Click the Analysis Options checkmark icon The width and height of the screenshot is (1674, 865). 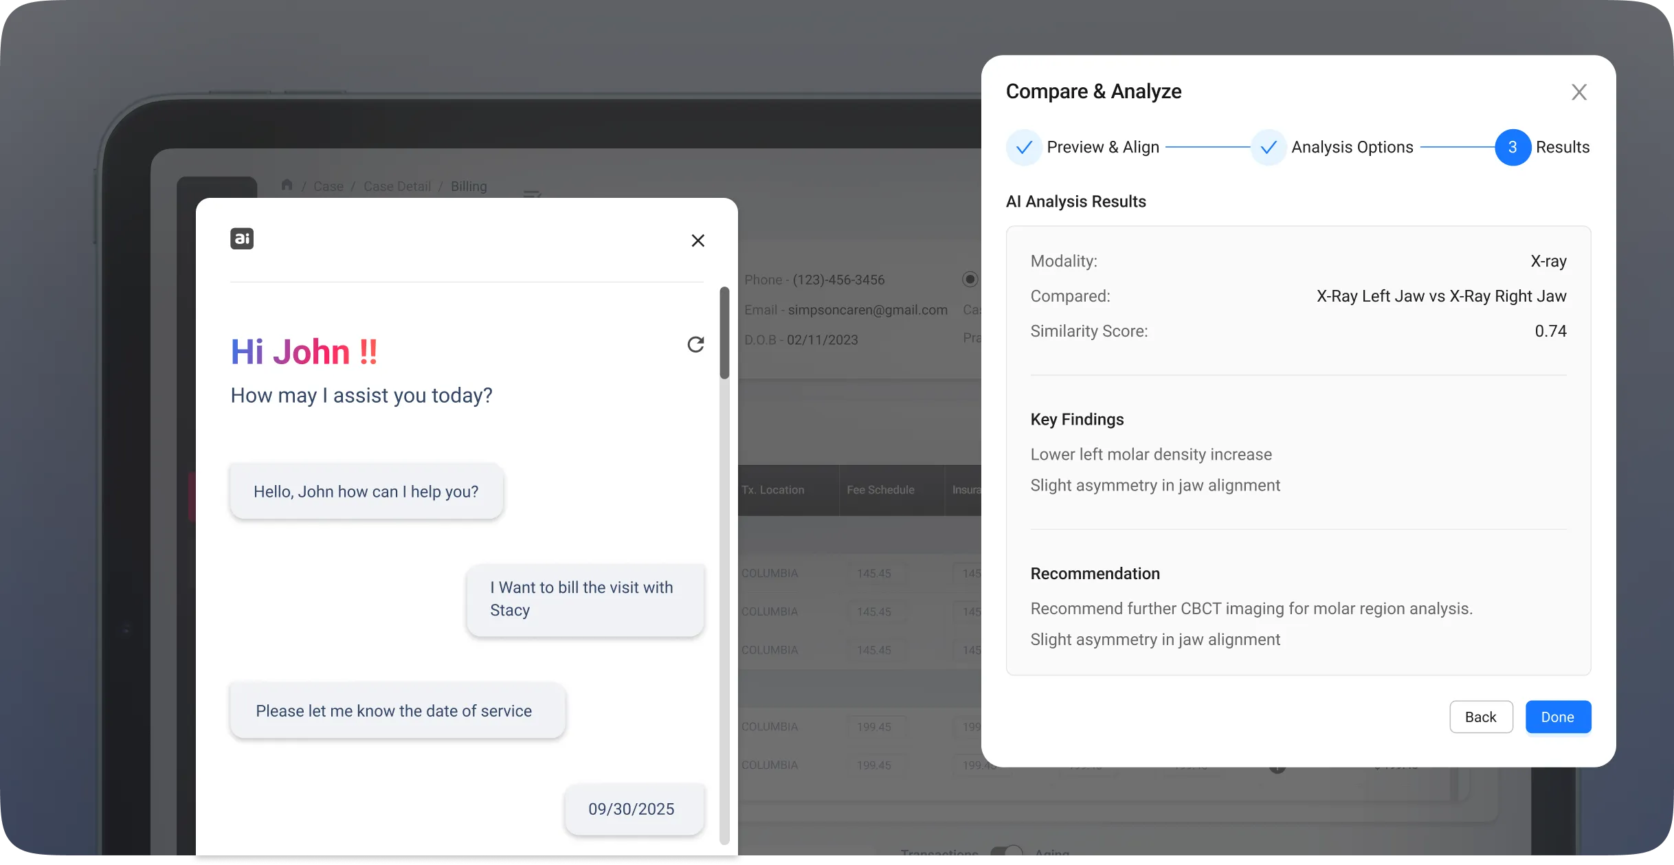1269,147
